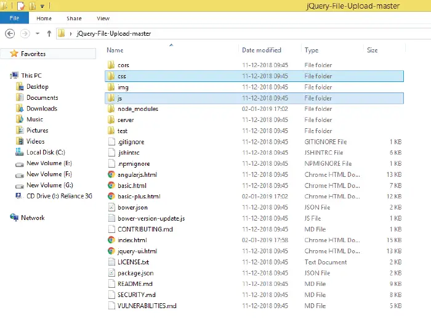The image size is (431, 318).
Task: Open Pictures in the navigation pane
Action: click(37, 130)
